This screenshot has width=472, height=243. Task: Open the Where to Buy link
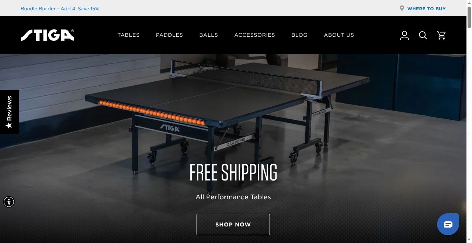coord(427,8)
